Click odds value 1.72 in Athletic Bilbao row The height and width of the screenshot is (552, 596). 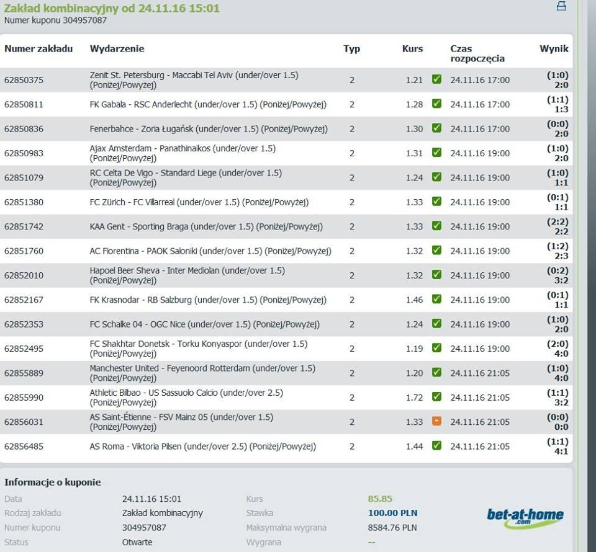pos(414,398)
